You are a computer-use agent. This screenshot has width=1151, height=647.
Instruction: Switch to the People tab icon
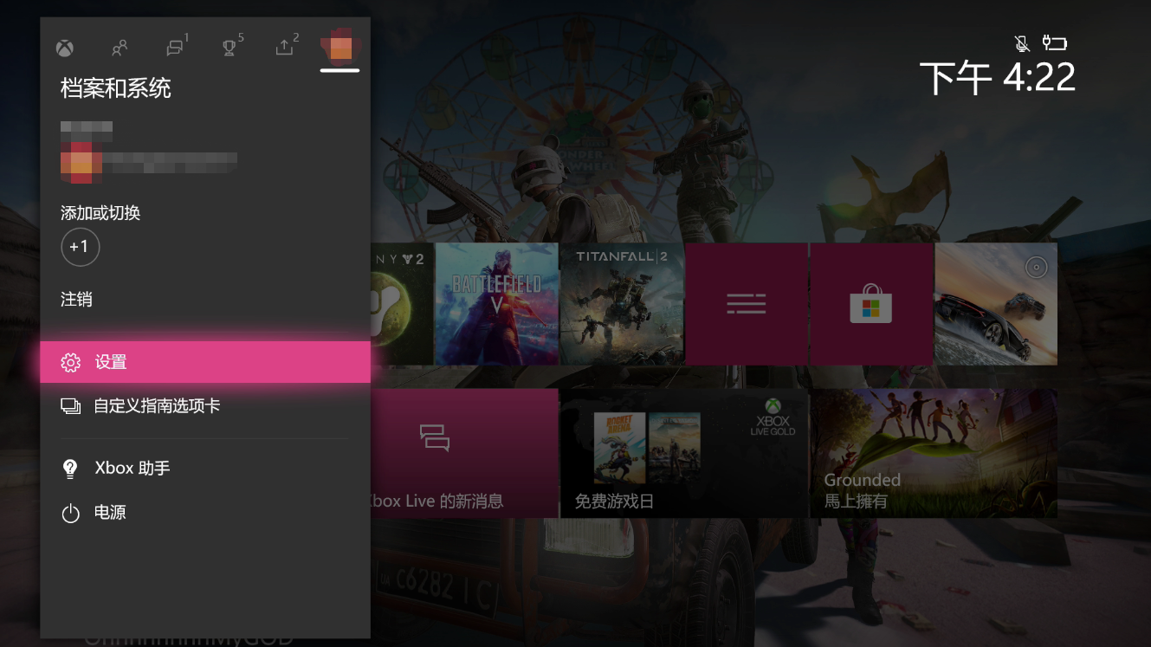click(x=120, y=48)
